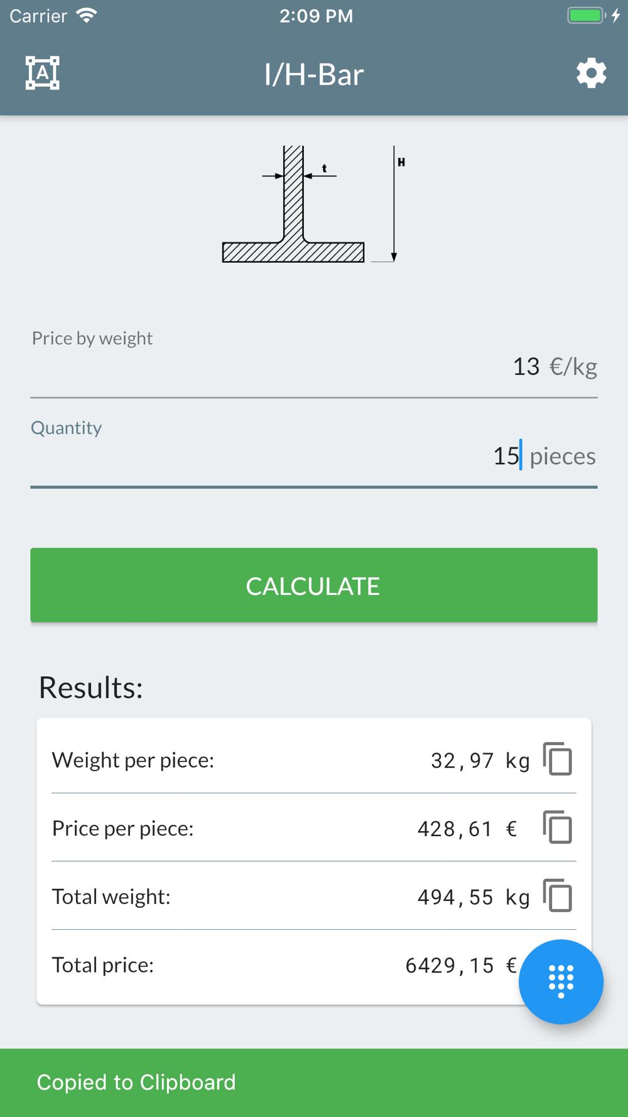Tap the Results heading
The image size is (628, 1117).
(91, 687)
